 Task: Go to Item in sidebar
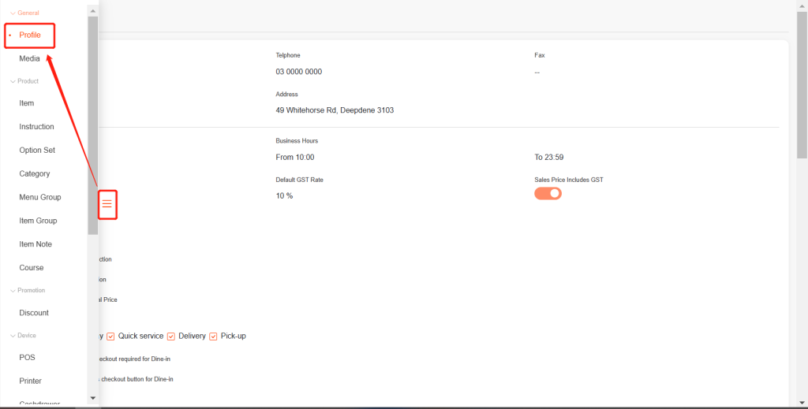pos(27,103)
